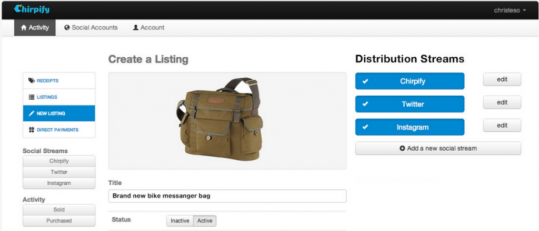Toggle the checkmark on the Chirpify stream
Screen dimensions: 539x231
click(365, 81)
